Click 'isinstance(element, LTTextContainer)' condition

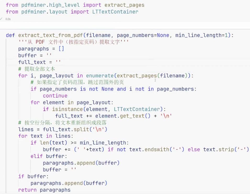(x=108, y=109)
